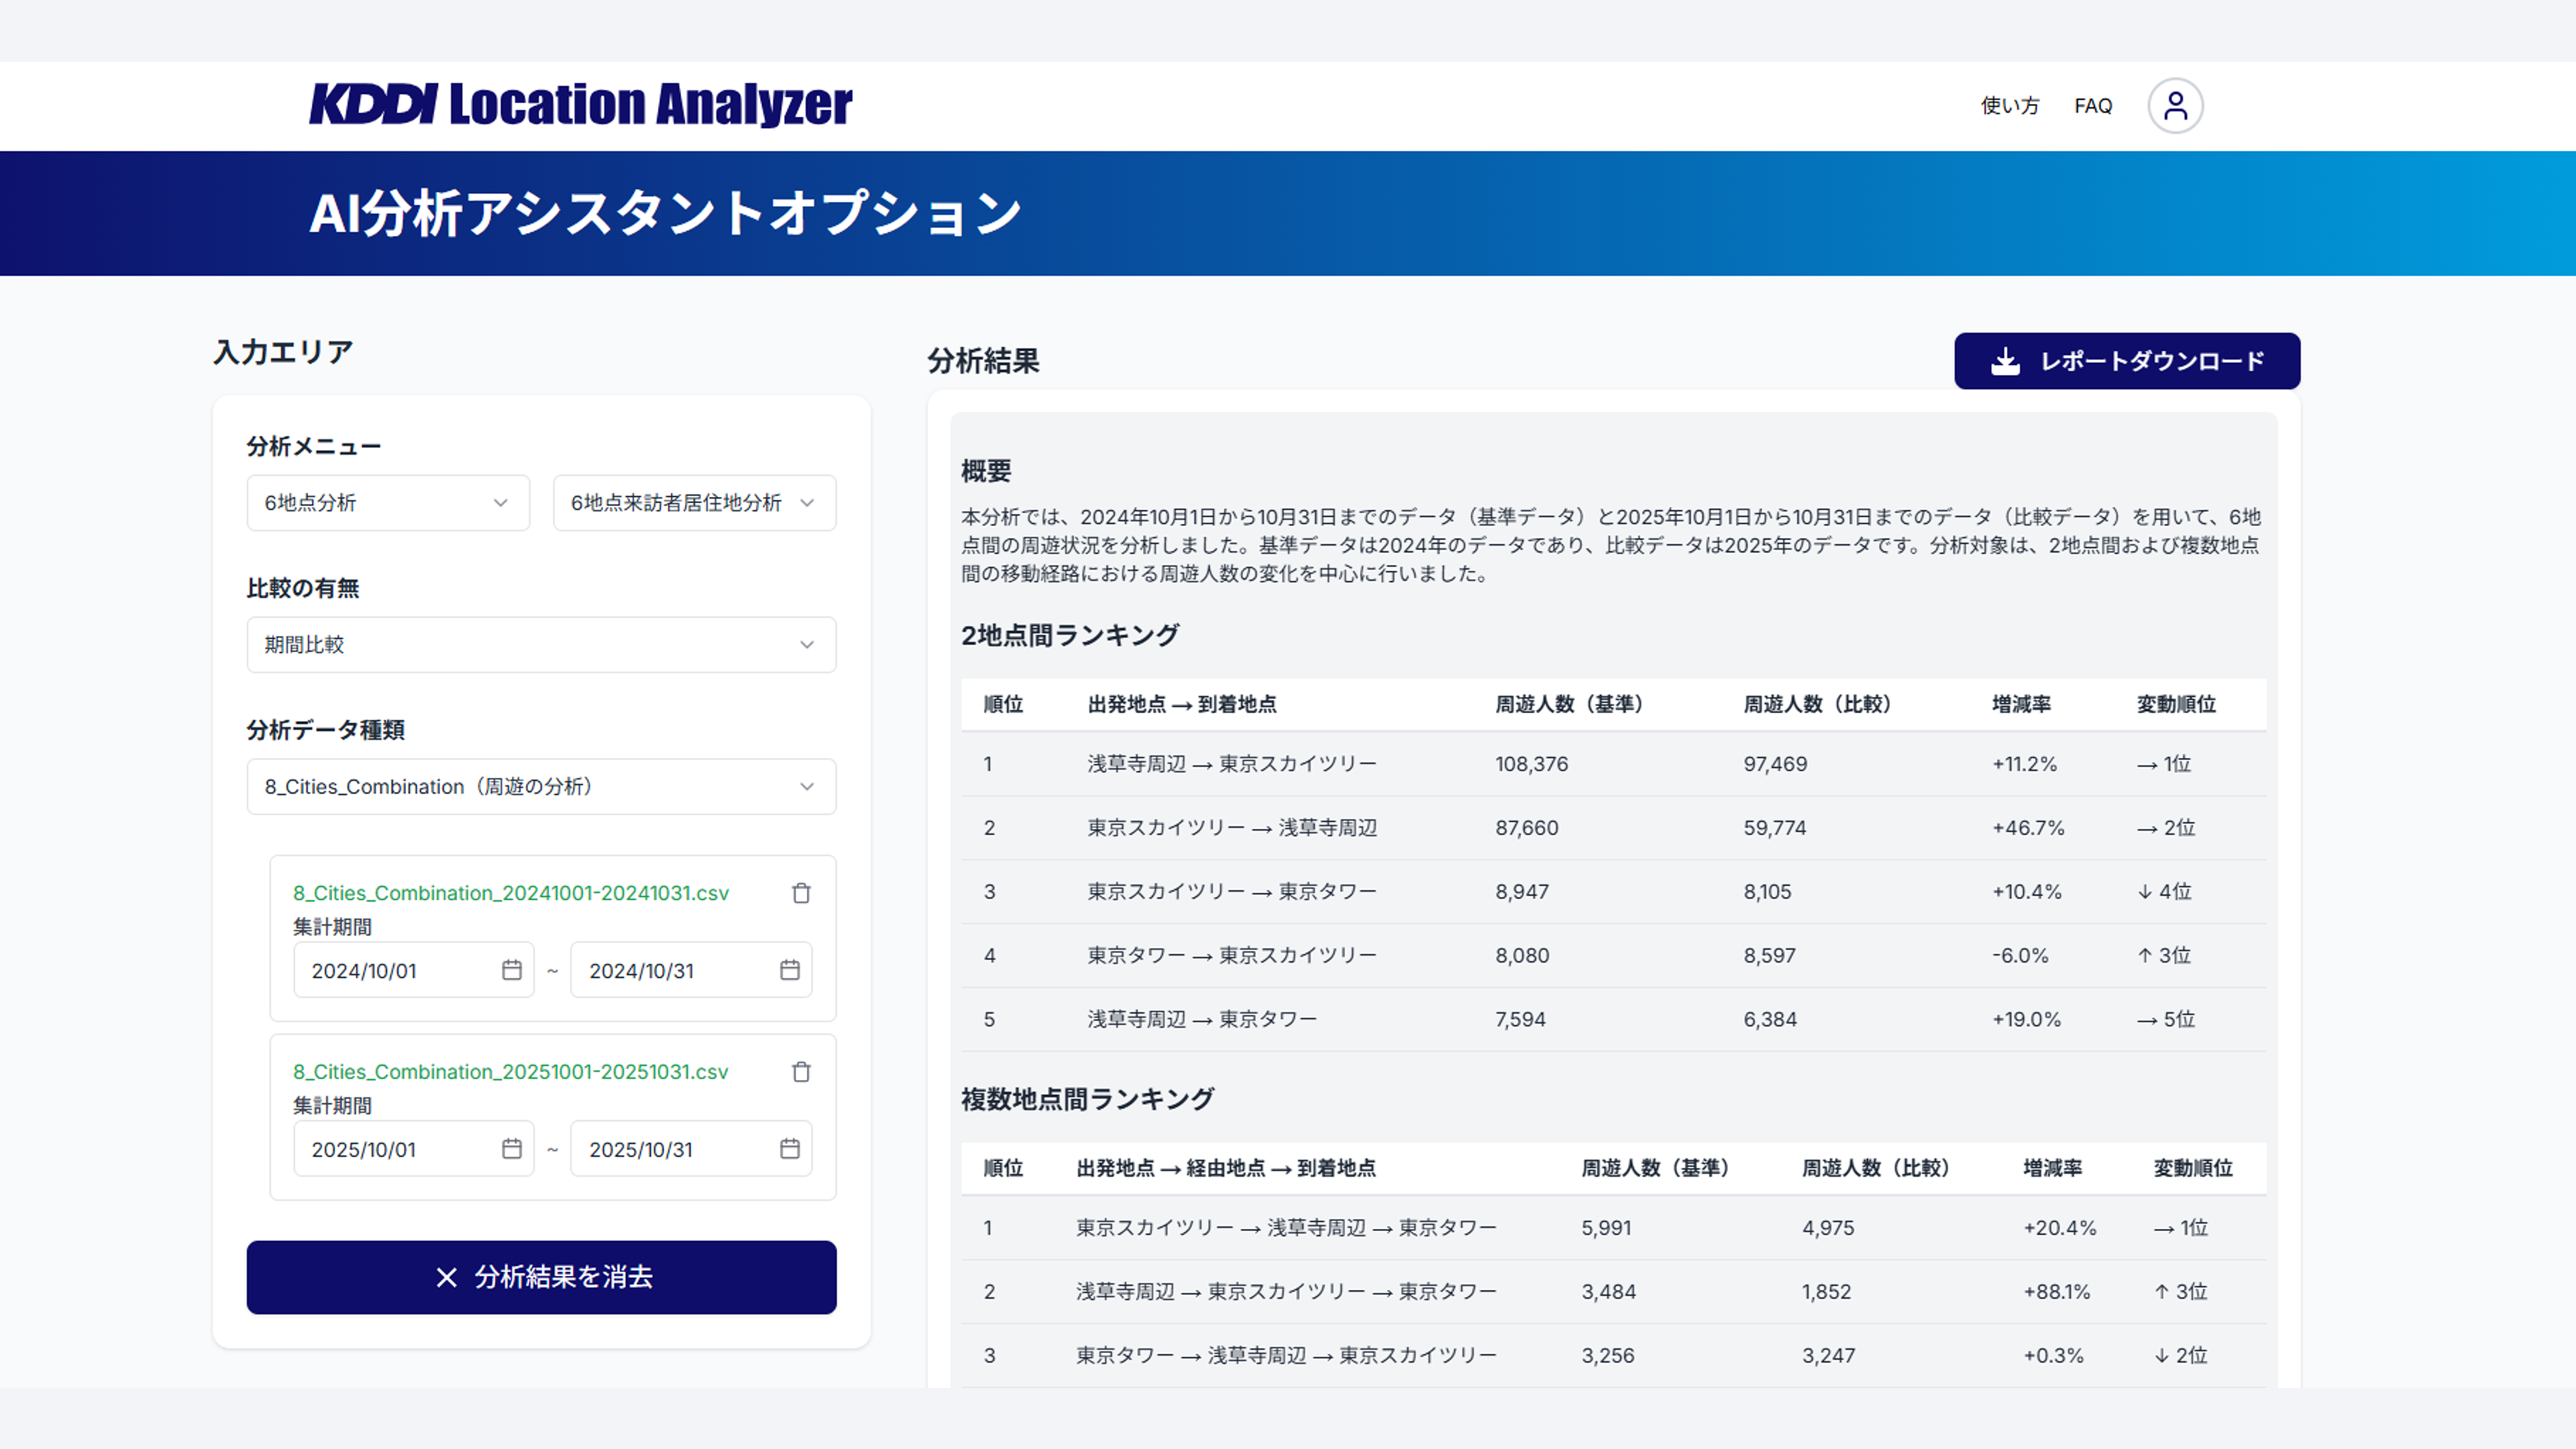Screen dimensions: 2576x1449
Task: Open the 8_Cities_Combination_20251001-20251031.csv file link
Action: (510, 1072)
